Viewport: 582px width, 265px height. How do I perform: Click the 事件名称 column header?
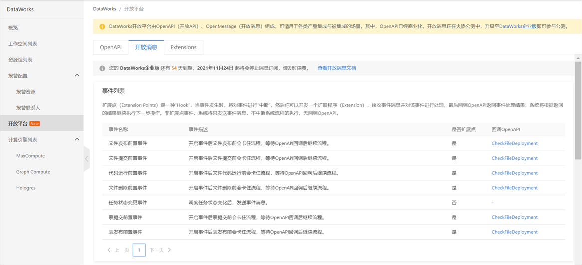(118, 129)
